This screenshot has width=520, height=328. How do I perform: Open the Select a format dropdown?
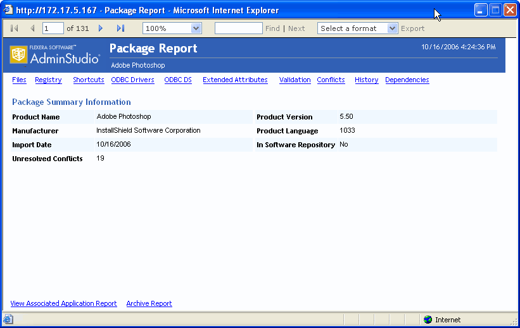(392, 28)
